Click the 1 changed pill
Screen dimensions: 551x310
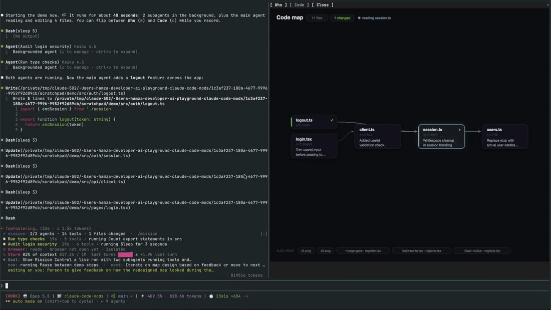(342, 18)
